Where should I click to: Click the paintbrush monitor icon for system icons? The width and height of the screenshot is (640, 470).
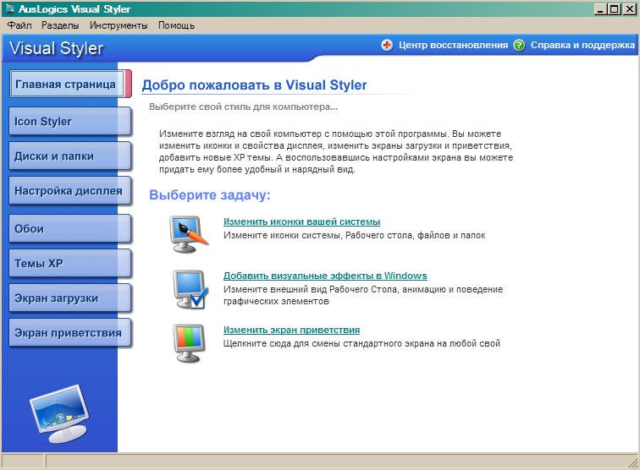(x=189, y=234)
